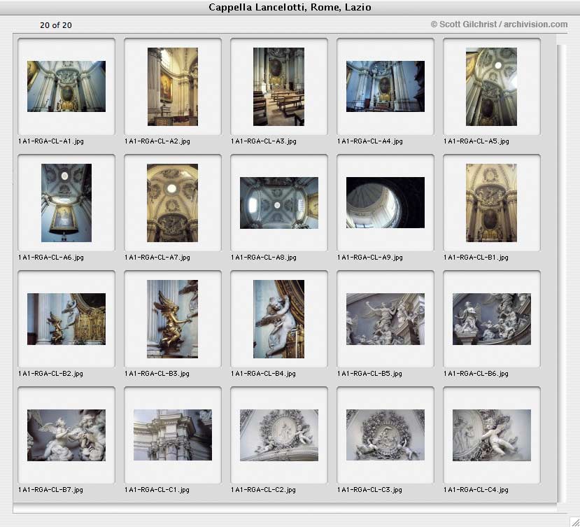The image size is (580, 527).
Task: Click caption 1A1-RGA-CL-C1.jpg
Action: 157,490
